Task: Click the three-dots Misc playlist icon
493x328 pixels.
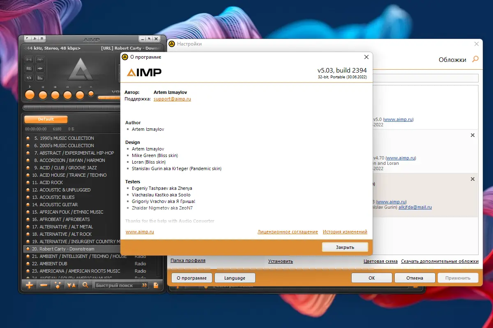Action: (x=58, y=285)
